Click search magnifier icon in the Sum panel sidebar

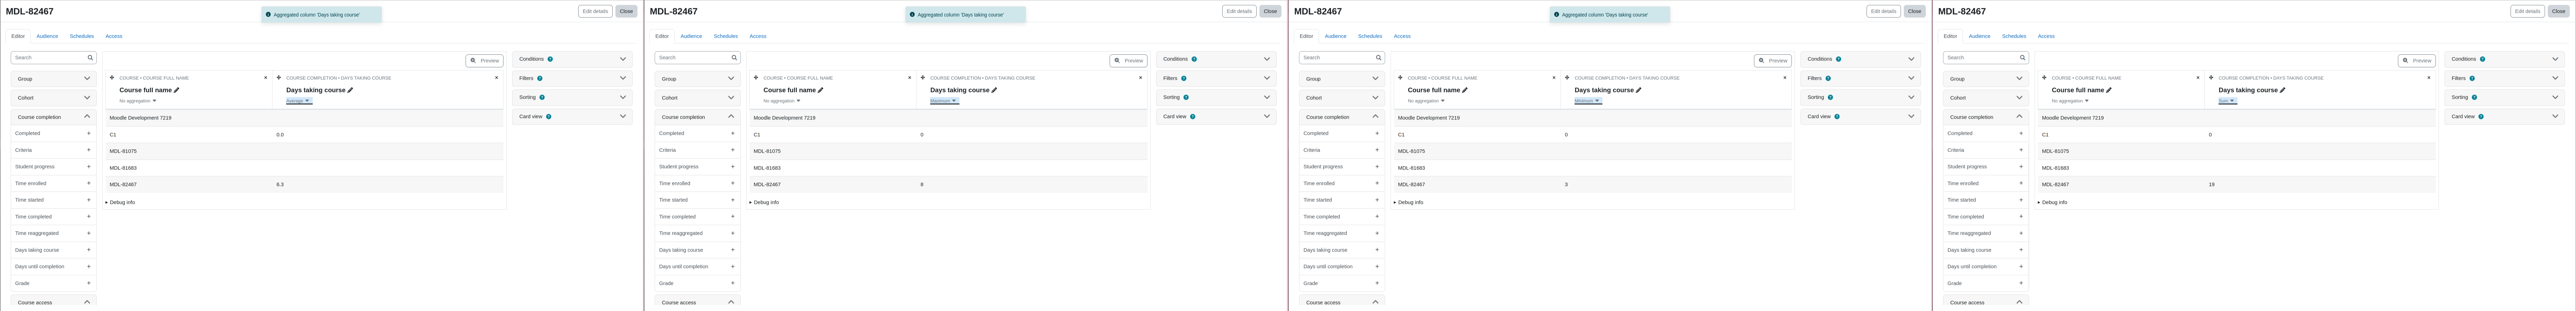2022,58
